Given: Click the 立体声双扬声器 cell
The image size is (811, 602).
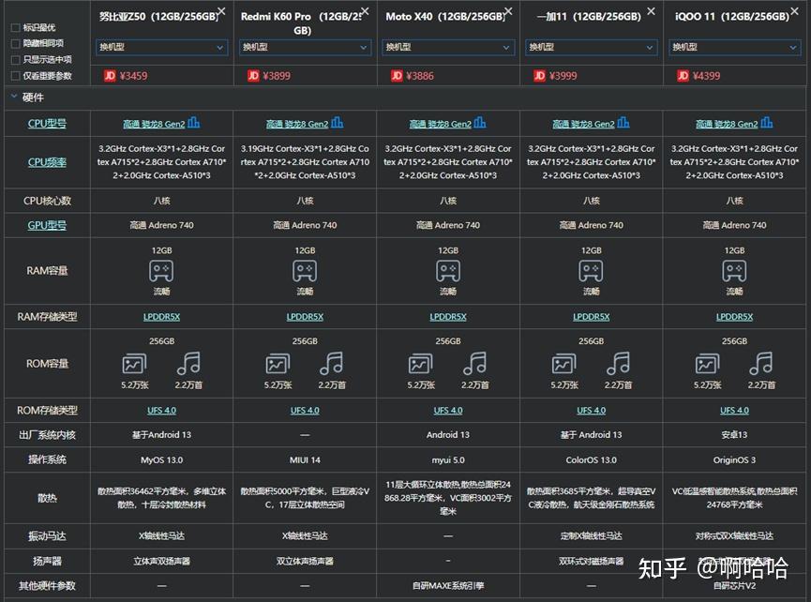Looking at the screenshot, I should click(x=161, y=561).
